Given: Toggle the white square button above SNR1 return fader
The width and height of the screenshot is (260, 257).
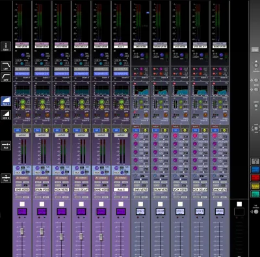Looking at the screenshot, I should pos(140,204).
